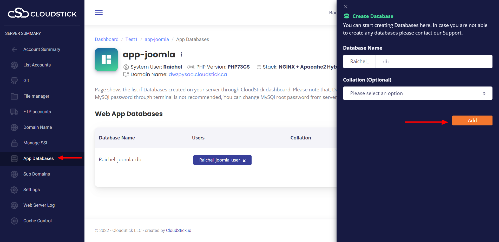Click the Git icon in sidebar
The image size is (499, 242).
pos(14,80)
